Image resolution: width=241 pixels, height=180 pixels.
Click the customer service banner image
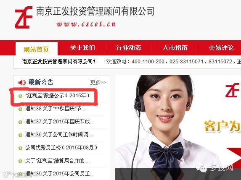click(x=178, y=128)
